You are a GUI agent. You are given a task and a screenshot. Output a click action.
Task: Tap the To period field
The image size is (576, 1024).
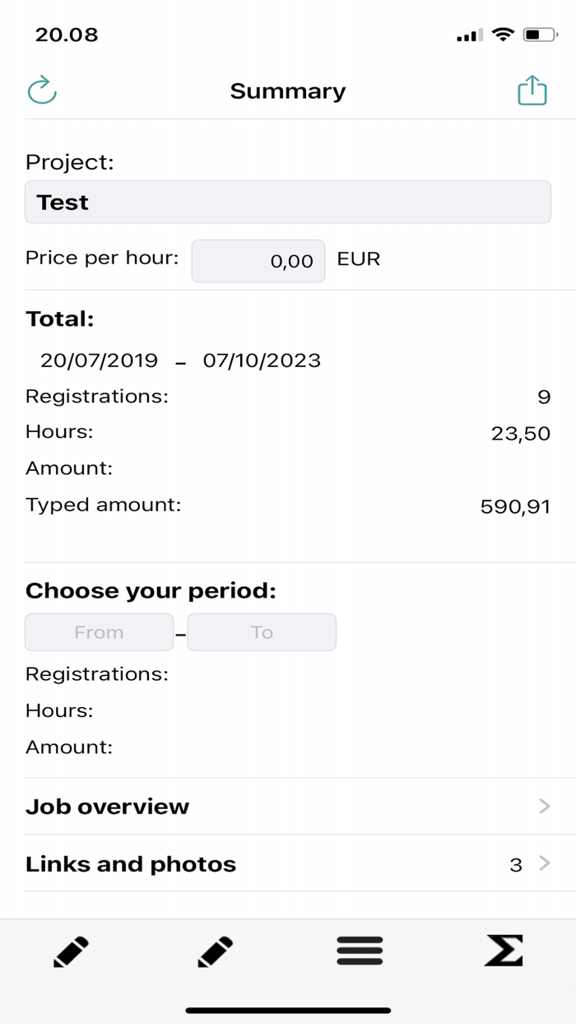(x=262, y=632)
